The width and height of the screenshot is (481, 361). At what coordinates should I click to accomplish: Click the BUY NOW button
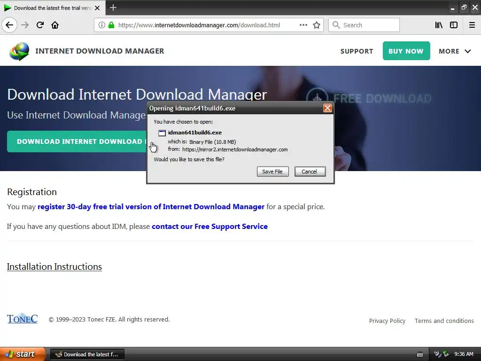point(406,51)
